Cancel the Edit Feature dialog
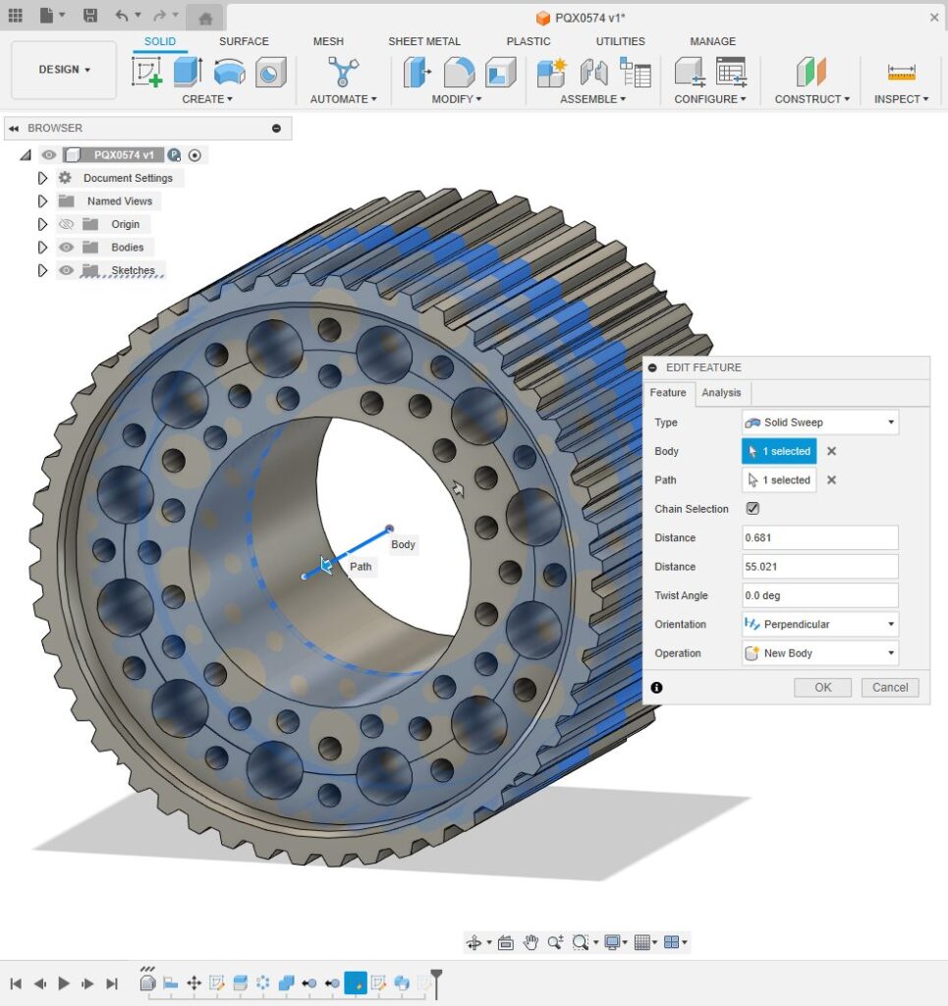 coord(889,687)
